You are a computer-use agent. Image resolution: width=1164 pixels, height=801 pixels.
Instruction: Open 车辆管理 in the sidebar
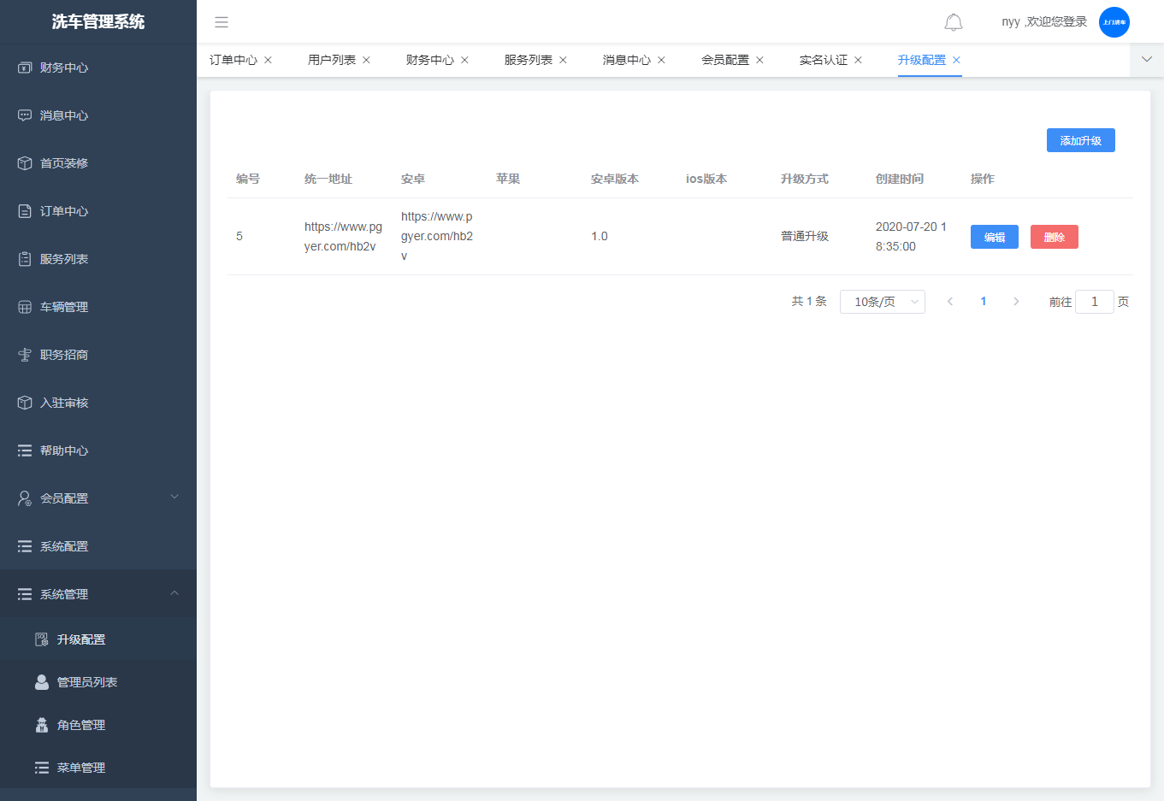click(64, 307)
